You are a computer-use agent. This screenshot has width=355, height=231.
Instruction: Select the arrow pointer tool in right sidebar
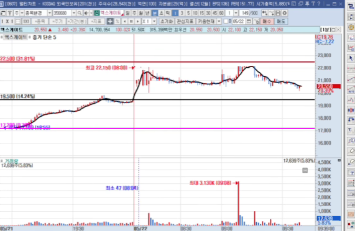pos(351,58)
